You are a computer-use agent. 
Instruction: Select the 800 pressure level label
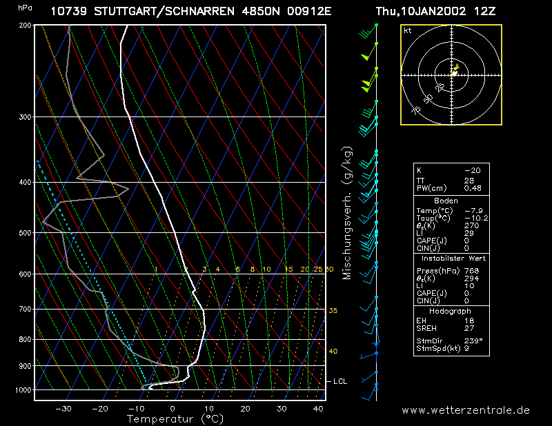[25, 339]
